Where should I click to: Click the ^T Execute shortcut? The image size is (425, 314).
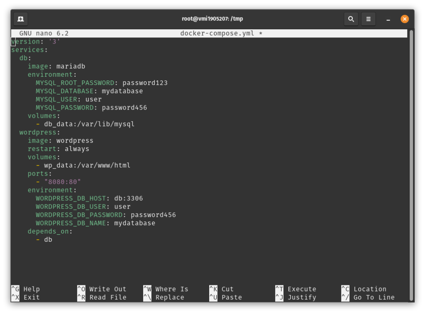click(296, 289)
